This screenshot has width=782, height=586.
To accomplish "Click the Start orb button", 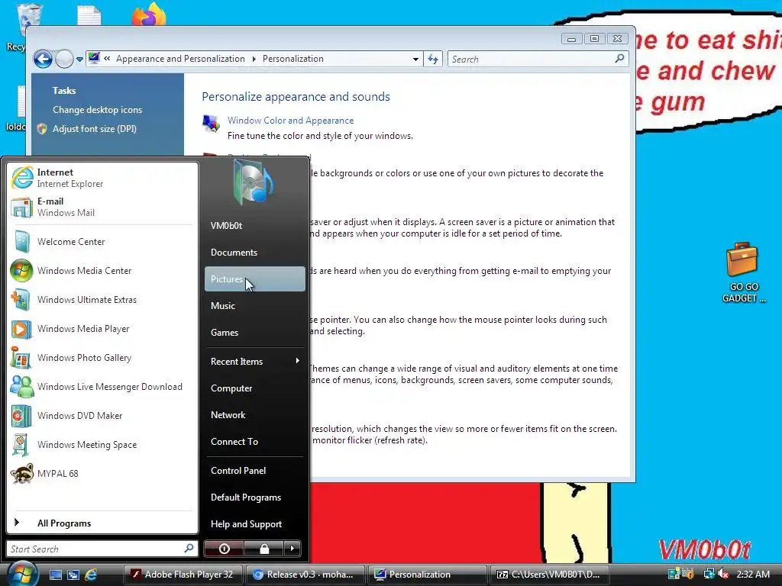I will coord(22,574).
